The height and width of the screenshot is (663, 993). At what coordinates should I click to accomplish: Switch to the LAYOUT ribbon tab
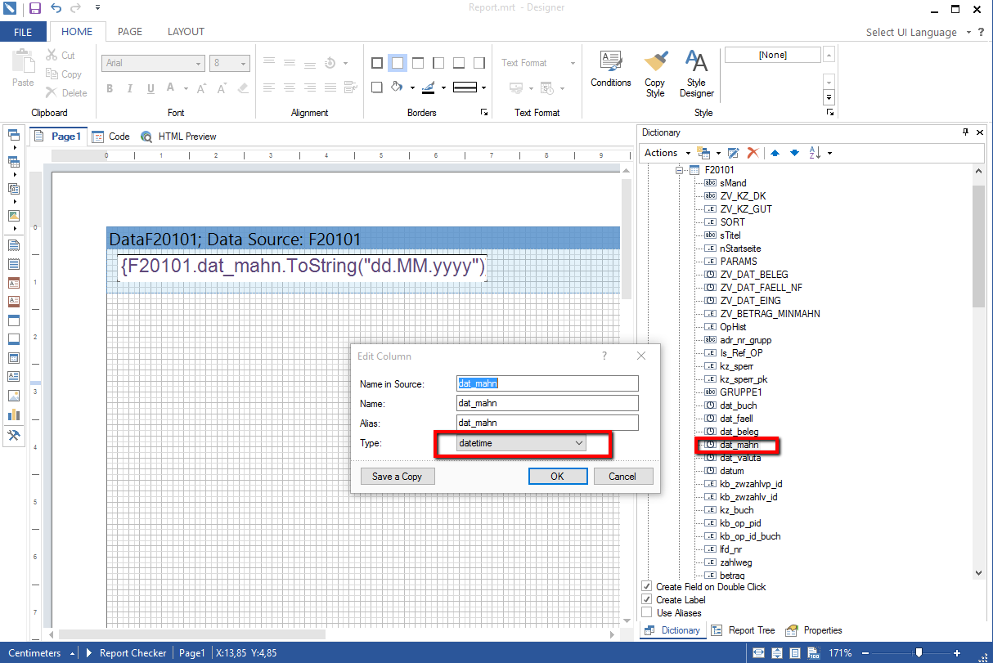tap(186, 32)
